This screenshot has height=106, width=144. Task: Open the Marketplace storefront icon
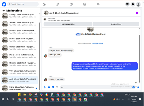[85, 4]
